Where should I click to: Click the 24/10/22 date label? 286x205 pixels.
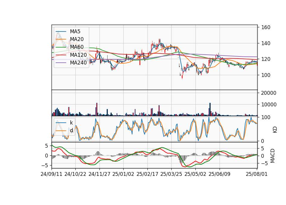(75, 174)
